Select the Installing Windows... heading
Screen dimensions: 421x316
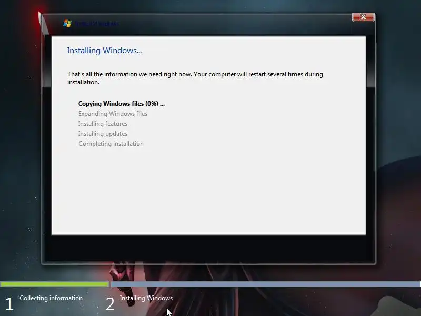[x=104, y=50]
